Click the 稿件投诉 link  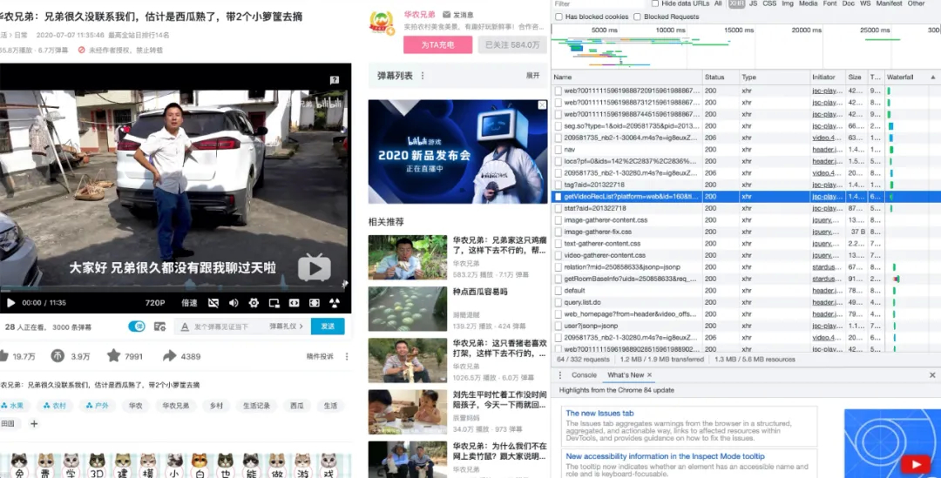[x=320, y=356]
